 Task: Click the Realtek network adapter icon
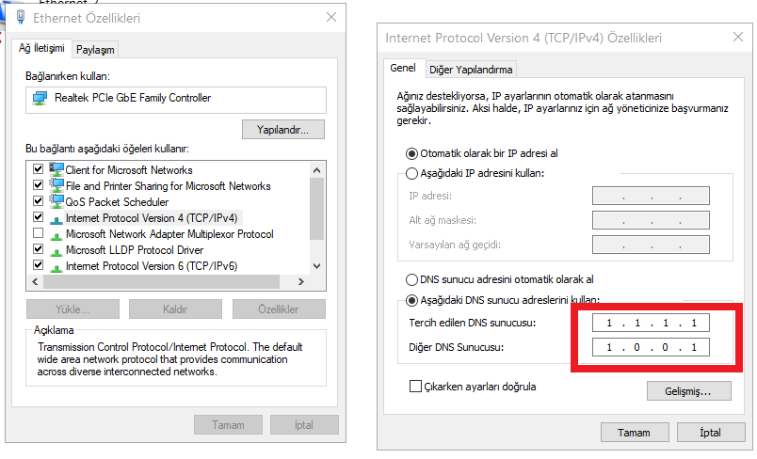point(40,98)
